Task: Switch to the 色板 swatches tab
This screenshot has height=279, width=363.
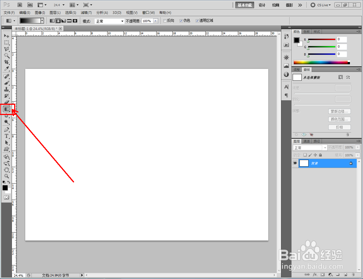Action: (x=307, y=32)
